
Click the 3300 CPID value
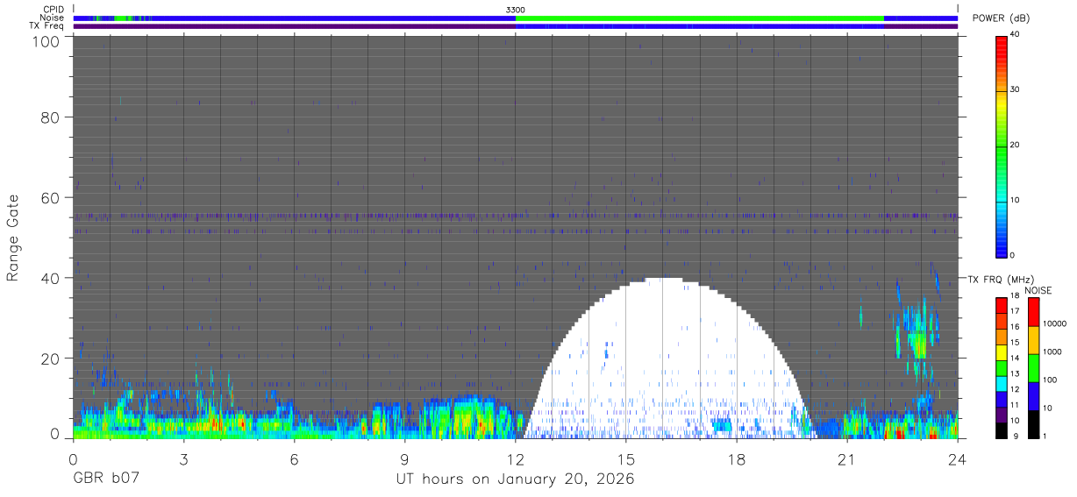516,10
